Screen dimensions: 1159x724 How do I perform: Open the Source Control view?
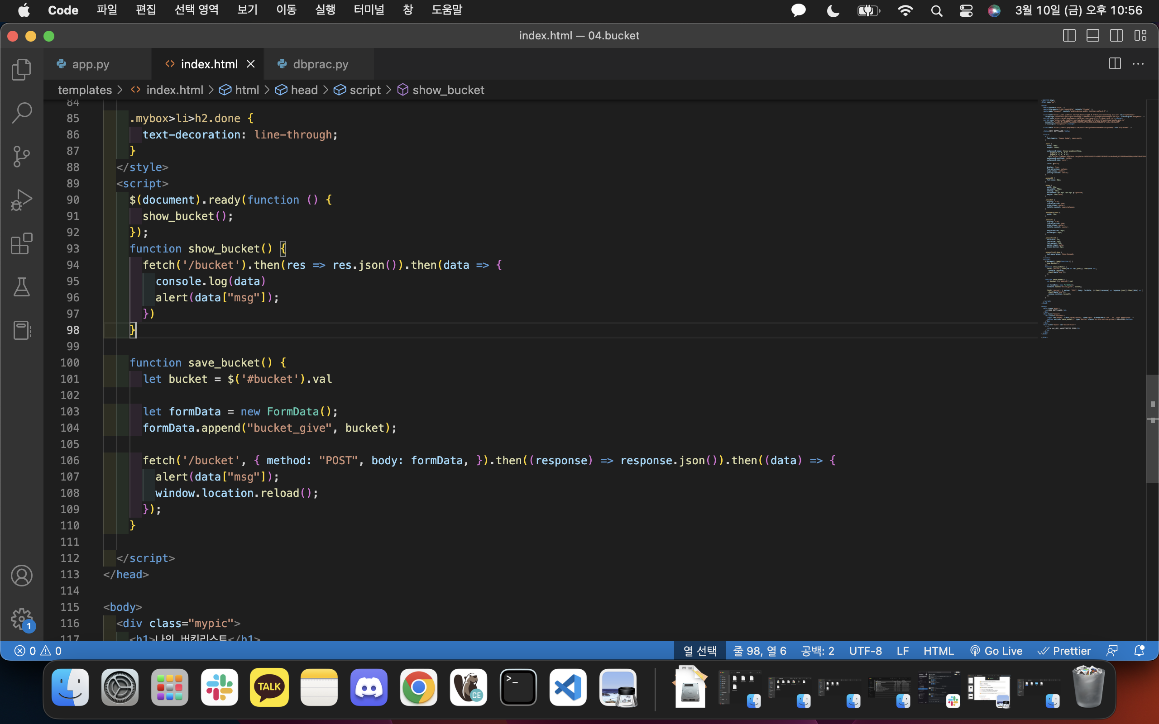pos(22,157)
